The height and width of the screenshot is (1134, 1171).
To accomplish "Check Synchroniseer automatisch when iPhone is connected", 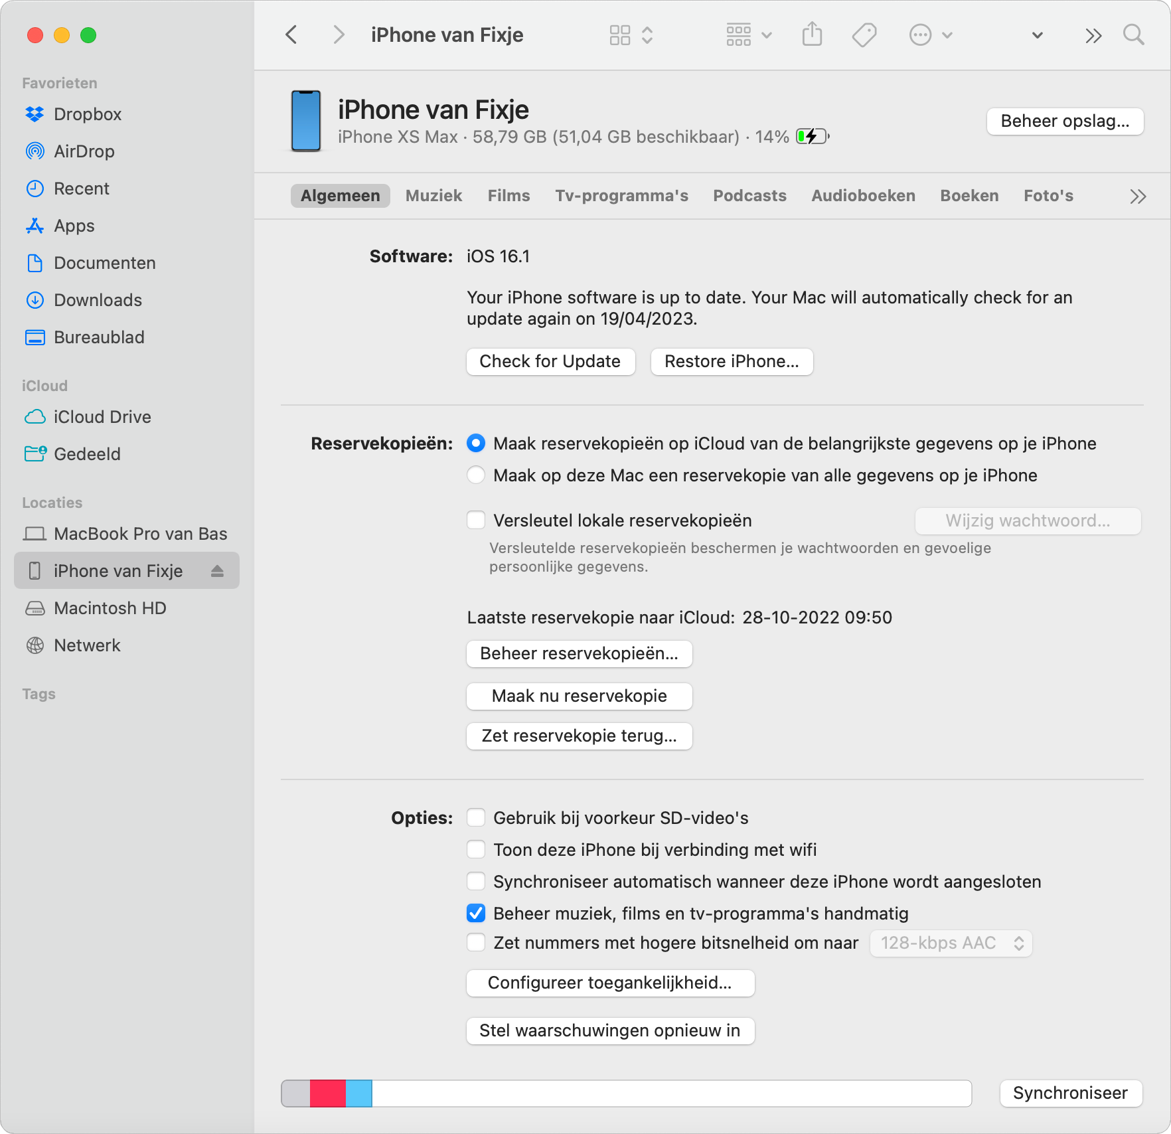I will point(476,882).
